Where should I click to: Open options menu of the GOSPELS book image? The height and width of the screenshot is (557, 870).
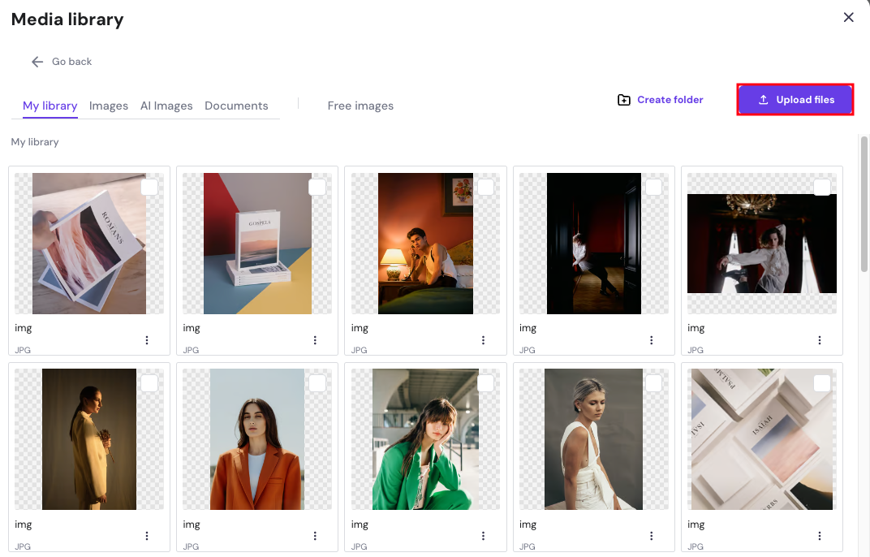(315, 339)
